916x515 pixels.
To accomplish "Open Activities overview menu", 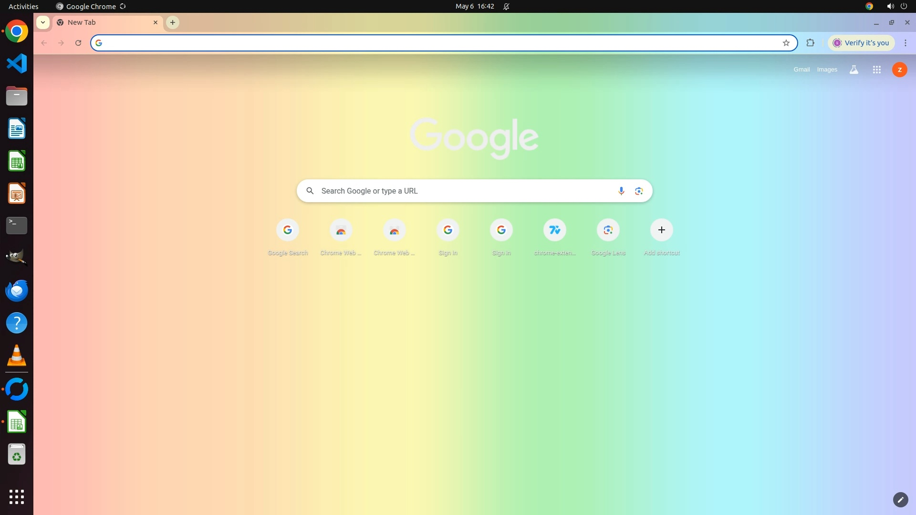I will (x=23, y=6).
